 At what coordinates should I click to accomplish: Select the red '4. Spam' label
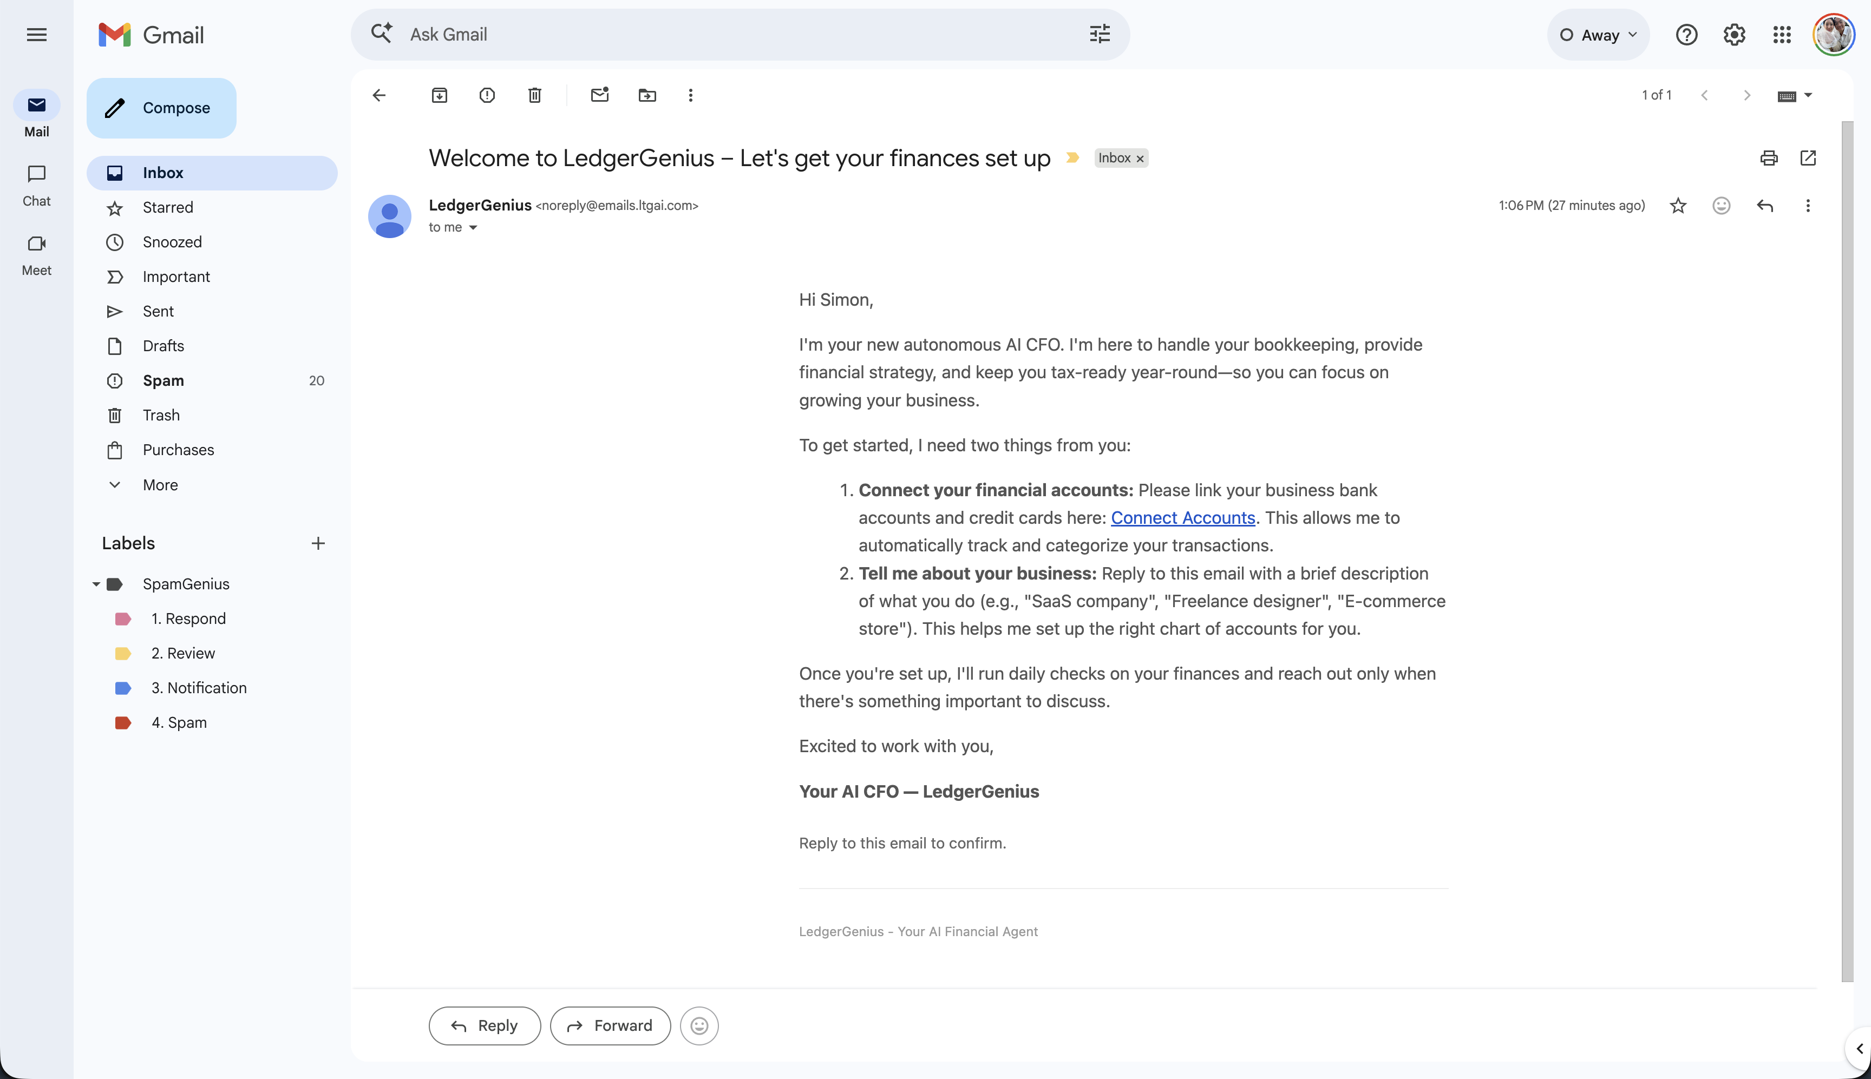179,722
